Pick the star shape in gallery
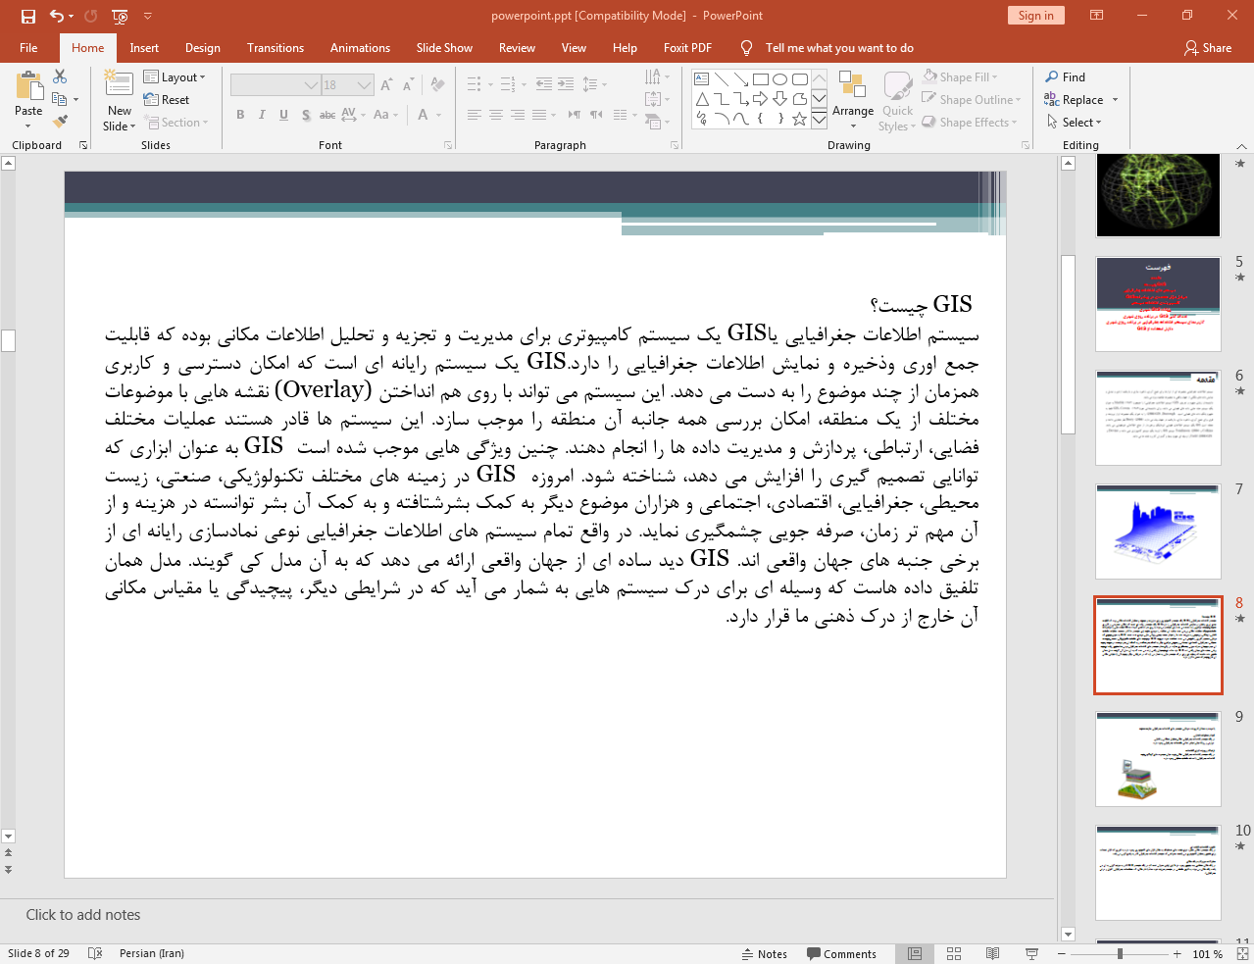 (x=799, y=120)
